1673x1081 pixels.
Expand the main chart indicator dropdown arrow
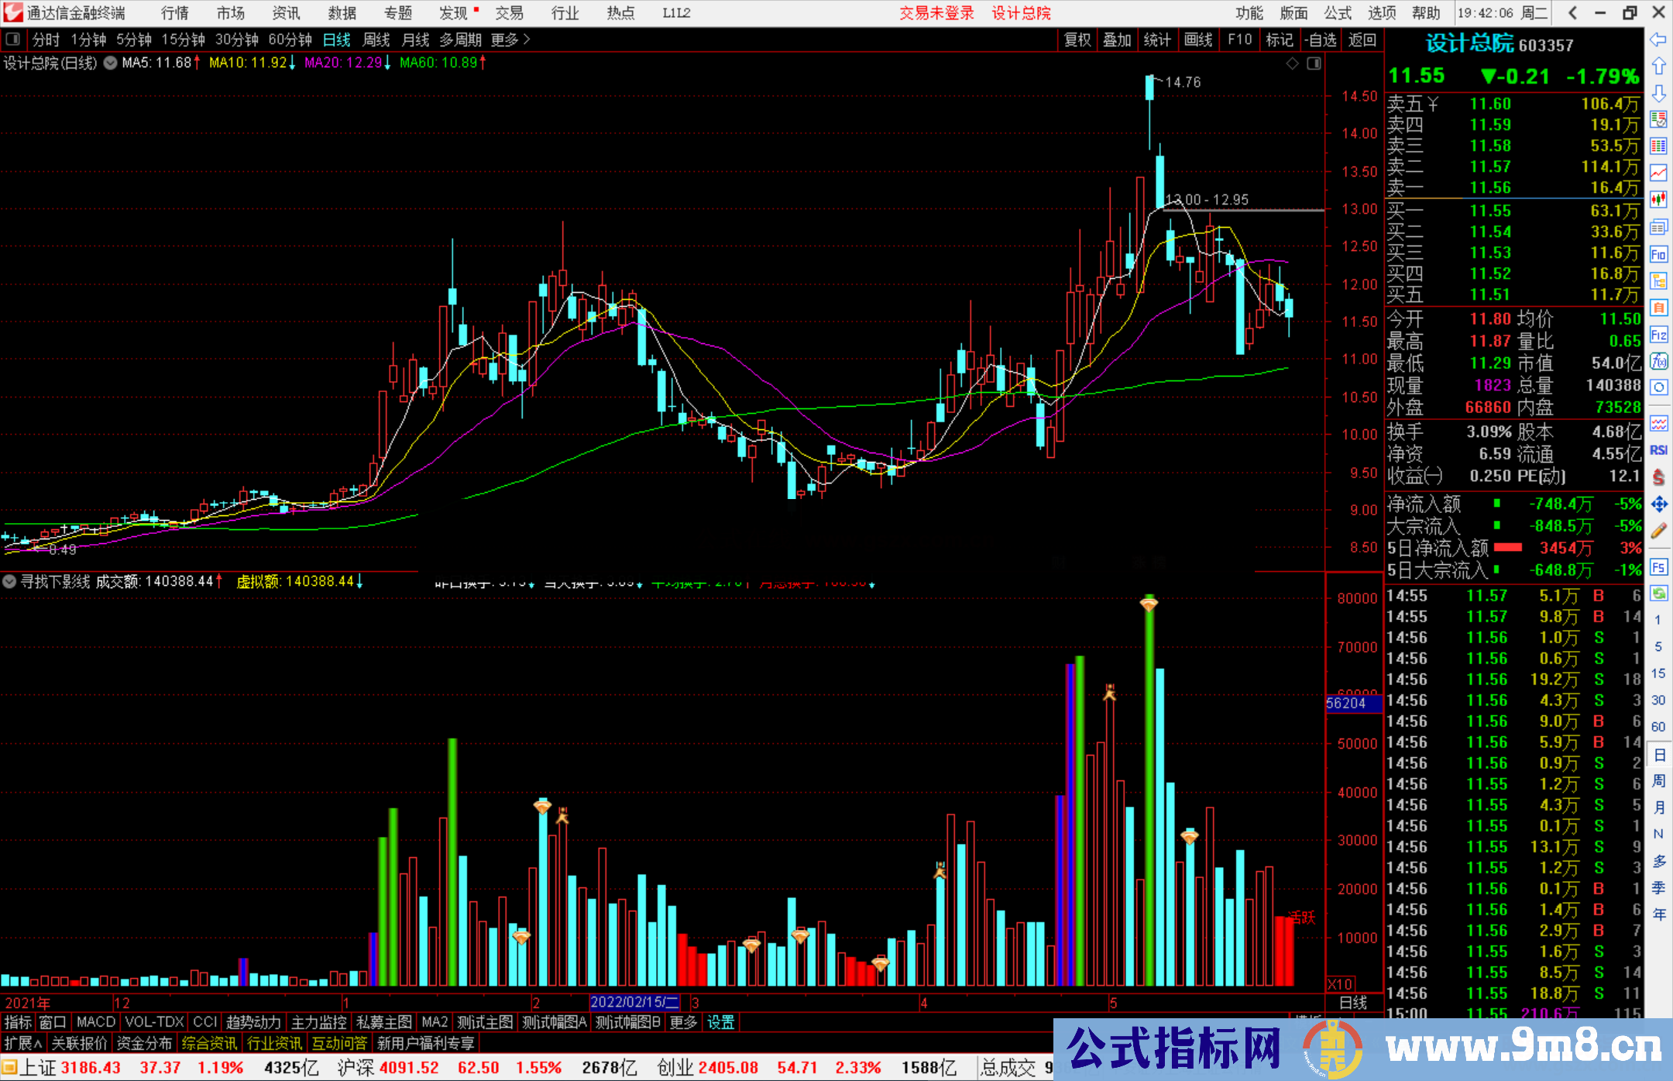click(x=111, y=64)
